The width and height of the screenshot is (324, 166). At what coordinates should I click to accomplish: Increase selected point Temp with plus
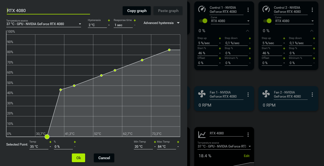point(50,142)
